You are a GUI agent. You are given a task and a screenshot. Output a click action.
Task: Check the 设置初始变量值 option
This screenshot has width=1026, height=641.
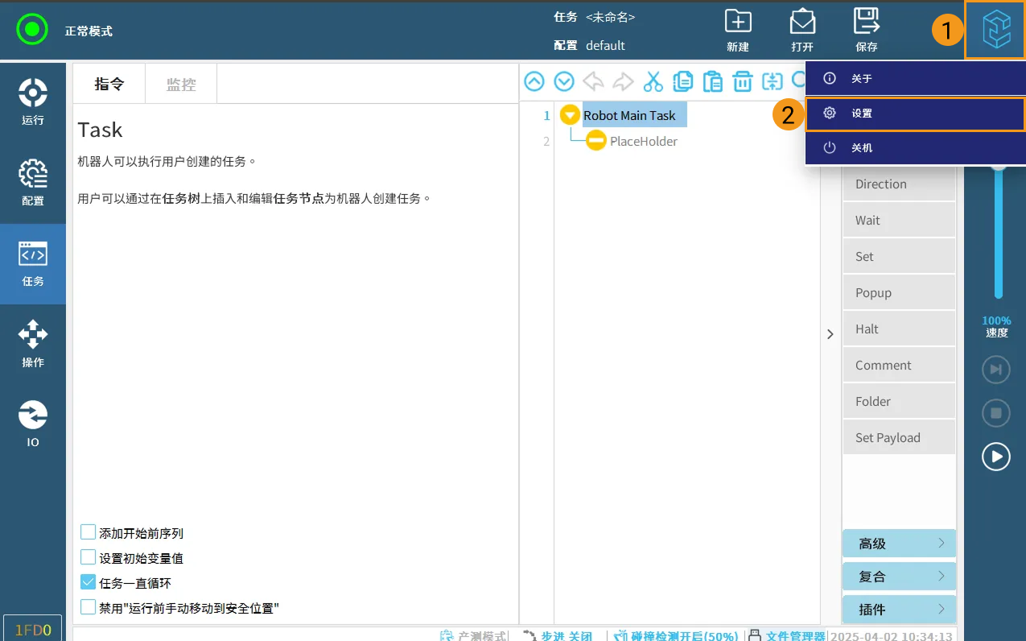click(88, 557)
